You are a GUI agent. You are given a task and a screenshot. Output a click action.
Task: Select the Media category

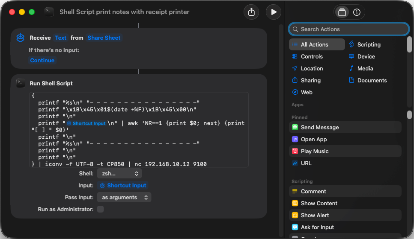(365, 68)
